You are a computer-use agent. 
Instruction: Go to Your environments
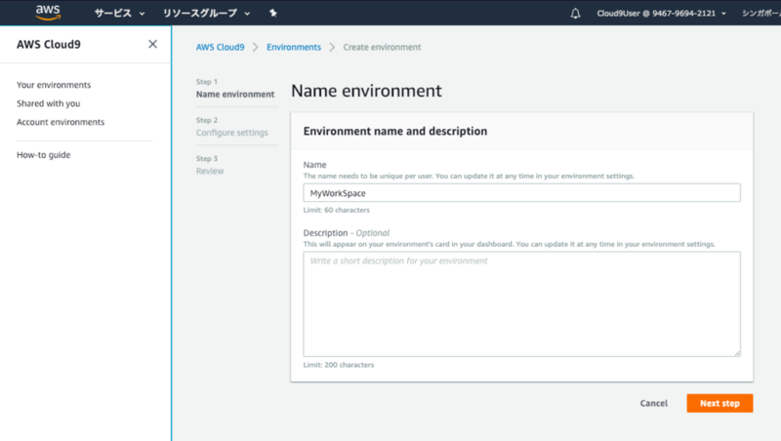(x=54, y=85)
